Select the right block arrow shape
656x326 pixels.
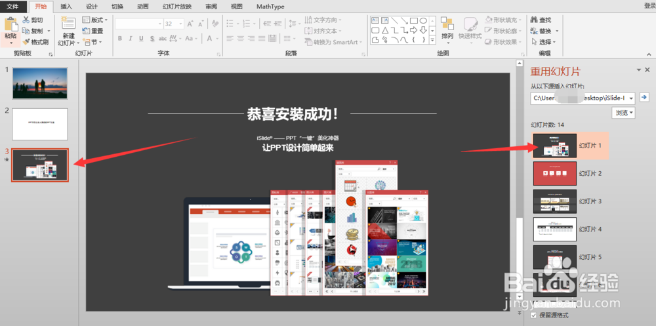(413, 30)
